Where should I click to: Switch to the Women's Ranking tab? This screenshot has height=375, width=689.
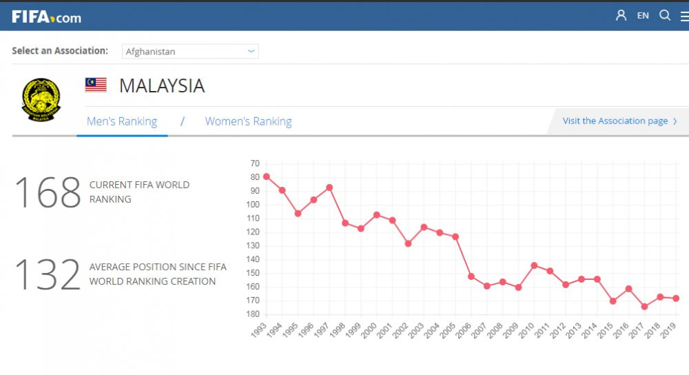tap(248, 121)
